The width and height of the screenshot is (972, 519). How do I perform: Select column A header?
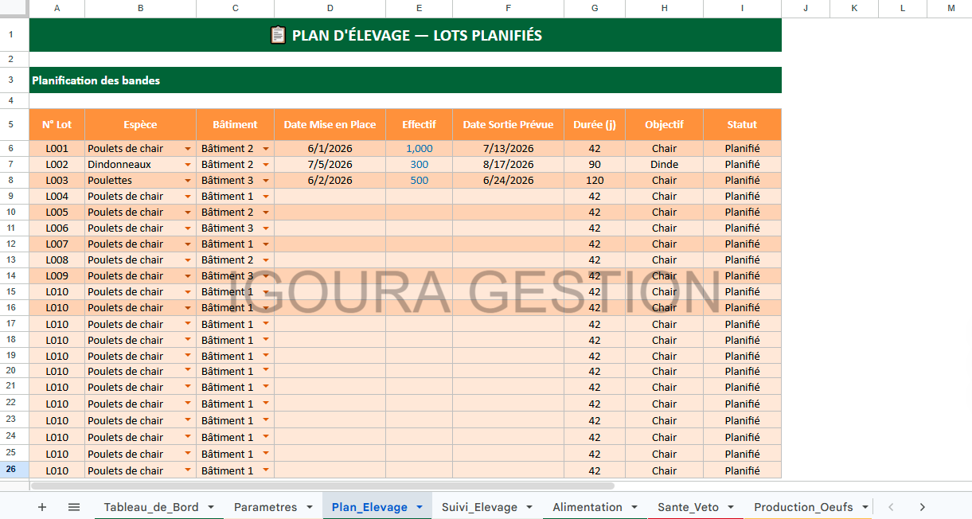(x=57, y=8)
